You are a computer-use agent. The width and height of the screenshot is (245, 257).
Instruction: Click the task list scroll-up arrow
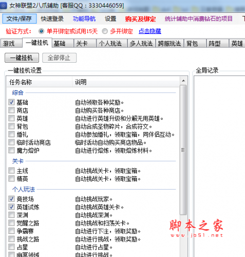pyautogui.click(x=183, y=81)
